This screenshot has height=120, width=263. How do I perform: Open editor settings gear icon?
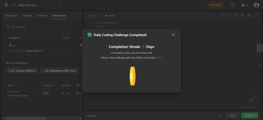[249, 15]
